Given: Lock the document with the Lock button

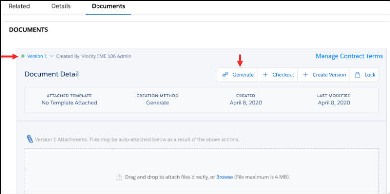Looking at the screenshot, I should click(x=364, y=75).
